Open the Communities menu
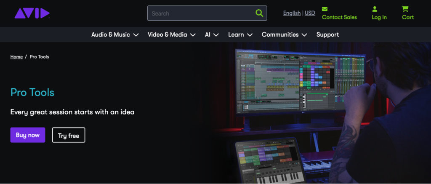 280,35
